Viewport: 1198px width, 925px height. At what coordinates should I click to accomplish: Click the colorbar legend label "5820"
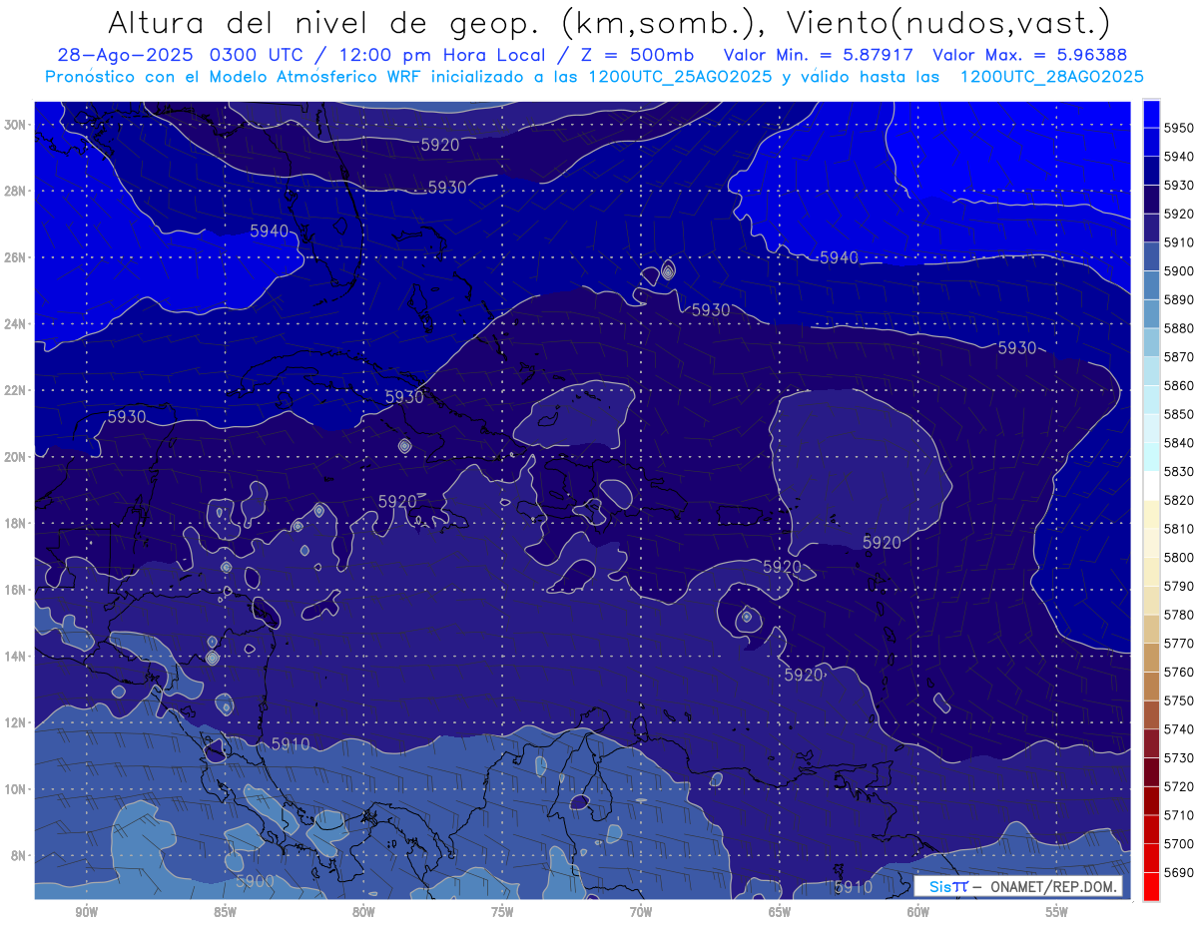pyautogui.click(x=1179, y=500)
